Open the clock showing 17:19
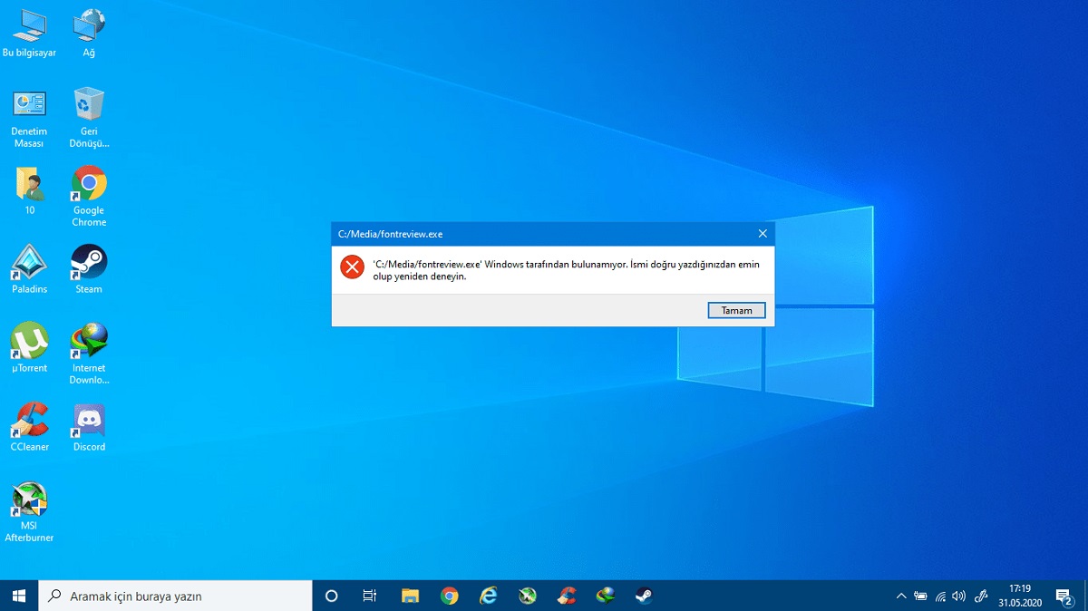The height and width of the screenshot is (611, 1088). [x=1020, y=596]
